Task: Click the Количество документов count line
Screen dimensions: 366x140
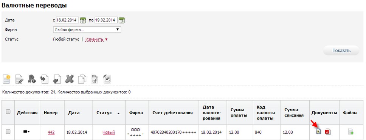Action: [66, 92]
